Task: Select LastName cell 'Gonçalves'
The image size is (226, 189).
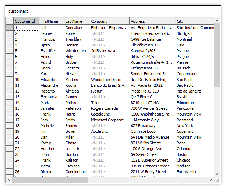Action: (x=77, y=28)
